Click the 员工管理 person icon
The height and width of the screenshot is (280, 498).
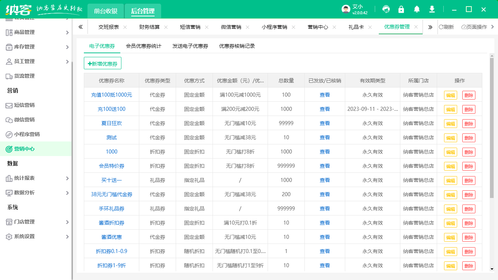pyautogui.click(x=9, y=62)
